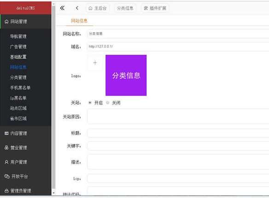Click the 开放平台 sidebar icon
The image size is (269, 198).
(7, 176)
